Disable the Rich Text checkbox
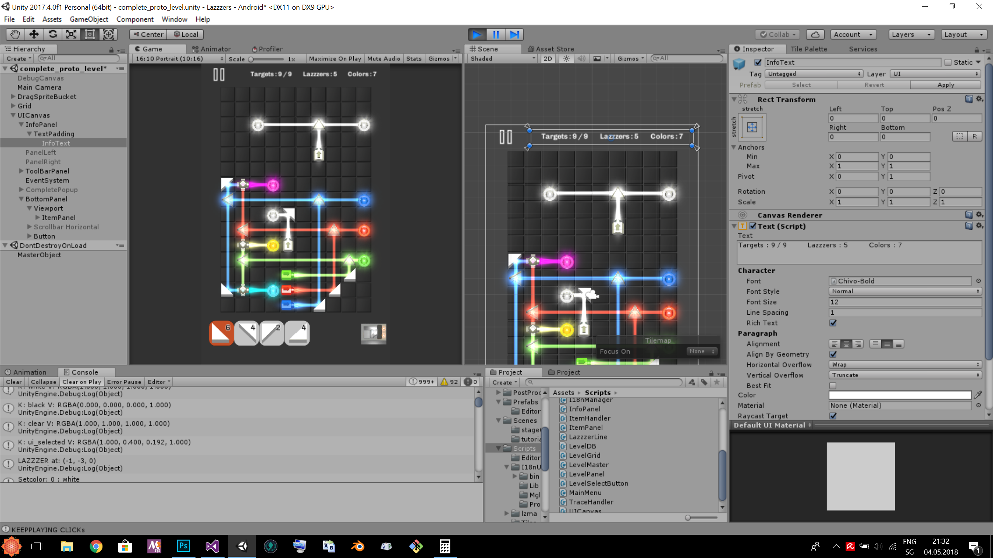The height and width of the screenshot is (558, 993). 833,323
